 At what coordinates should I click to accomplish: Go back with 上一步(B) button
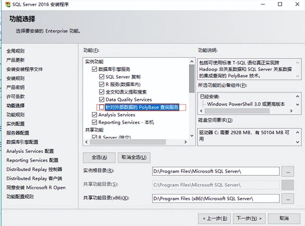point(214,218)
